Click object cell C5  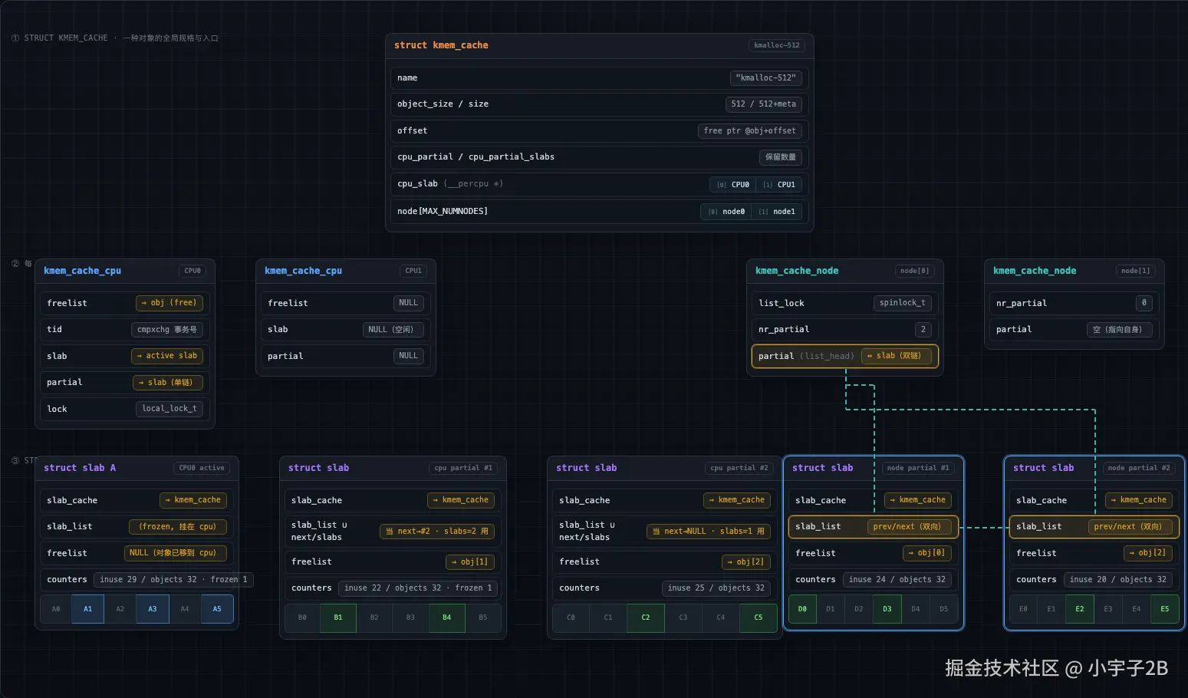(x=759, y=617)
